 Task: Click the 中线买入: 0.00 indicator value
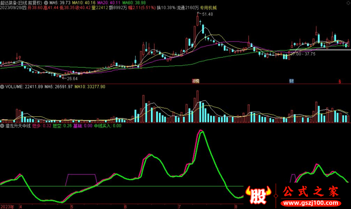[107, 126]
